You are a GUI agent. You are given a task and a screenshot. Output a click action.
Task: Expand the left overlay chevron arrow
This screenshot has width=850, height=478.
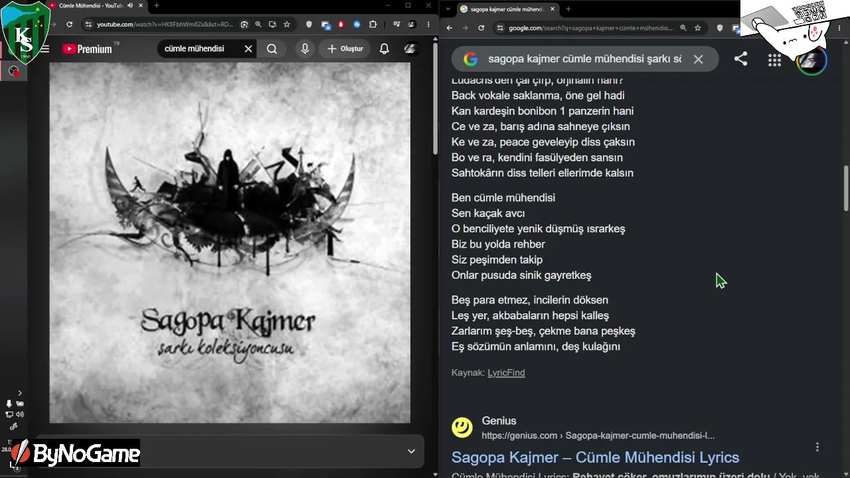(x=19, y=393)
